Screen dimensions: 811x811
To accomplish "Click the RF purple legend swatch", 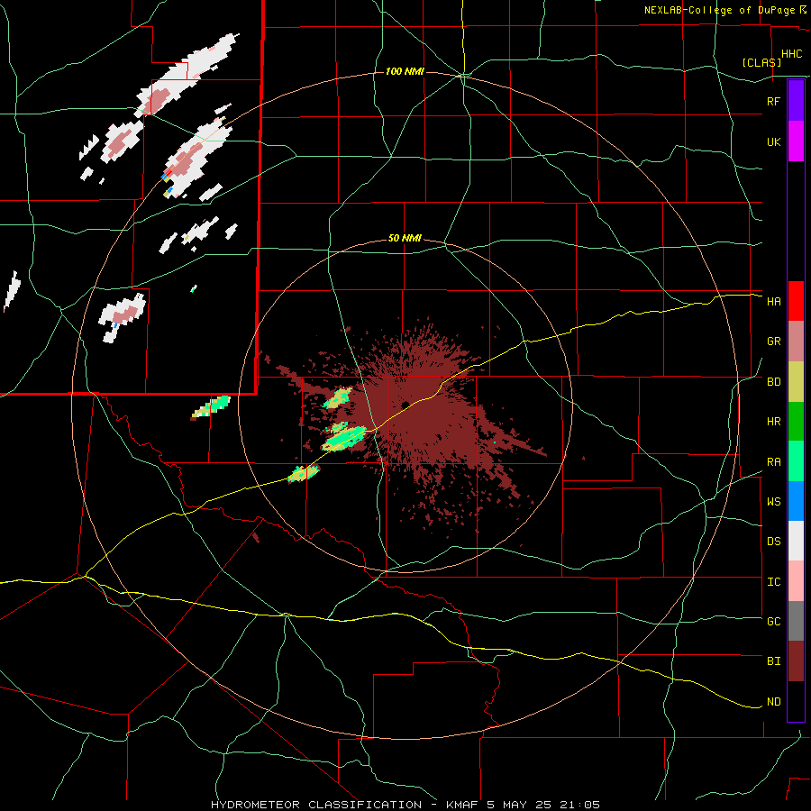I will click(x=796, y=101).
